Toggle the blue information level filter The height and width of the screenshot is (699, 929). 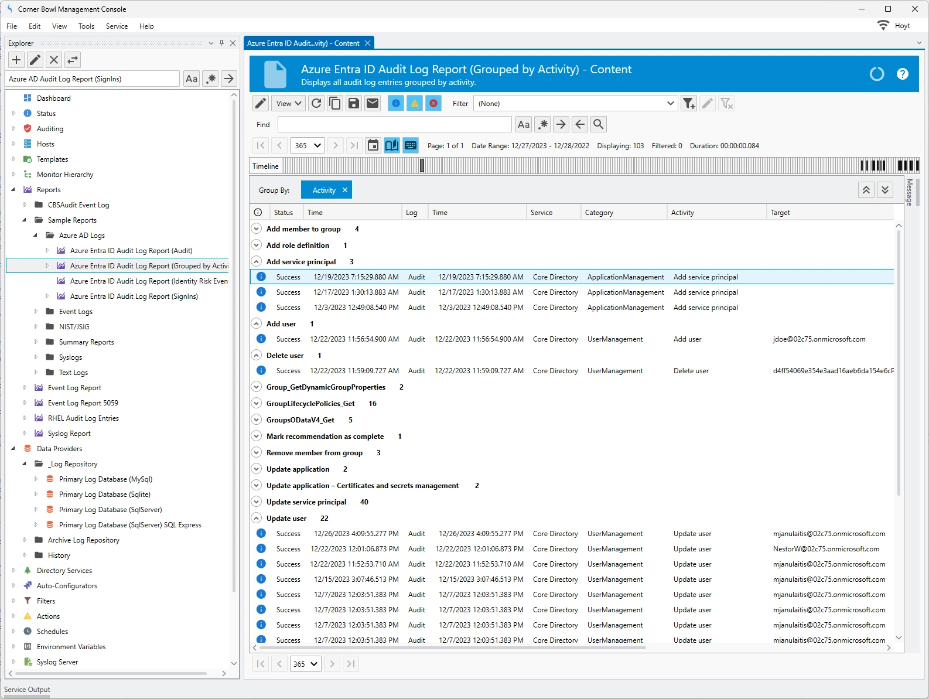pos(396,104)
